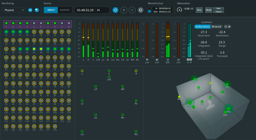
Task: Click the Dim button
Action: pos(199,10)
